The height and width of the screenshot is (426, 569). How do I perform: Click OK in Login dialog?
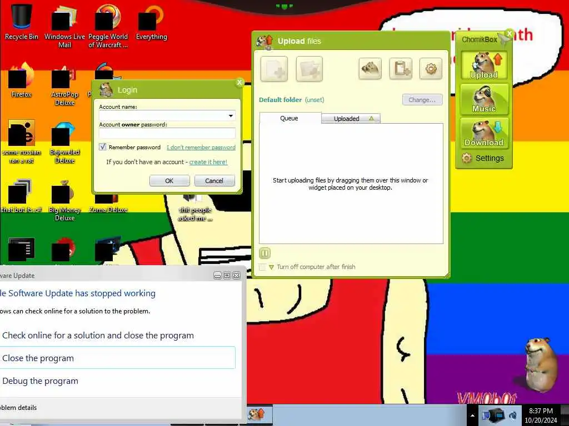[169, 181]
